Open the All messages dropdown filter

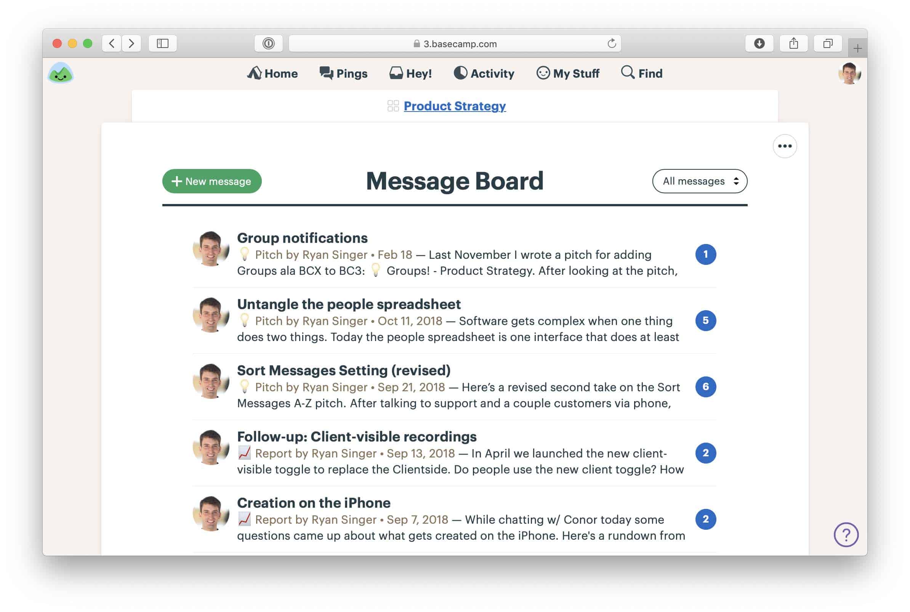tap(699, 181)
